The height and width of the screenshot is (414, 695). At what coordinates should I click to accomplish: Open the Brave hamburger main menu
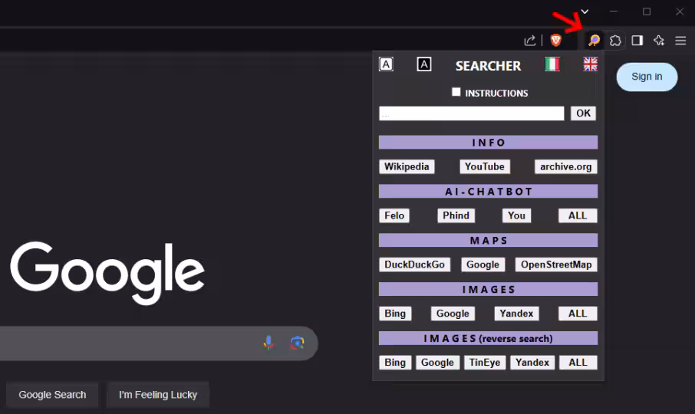click(x=680, y=41)
